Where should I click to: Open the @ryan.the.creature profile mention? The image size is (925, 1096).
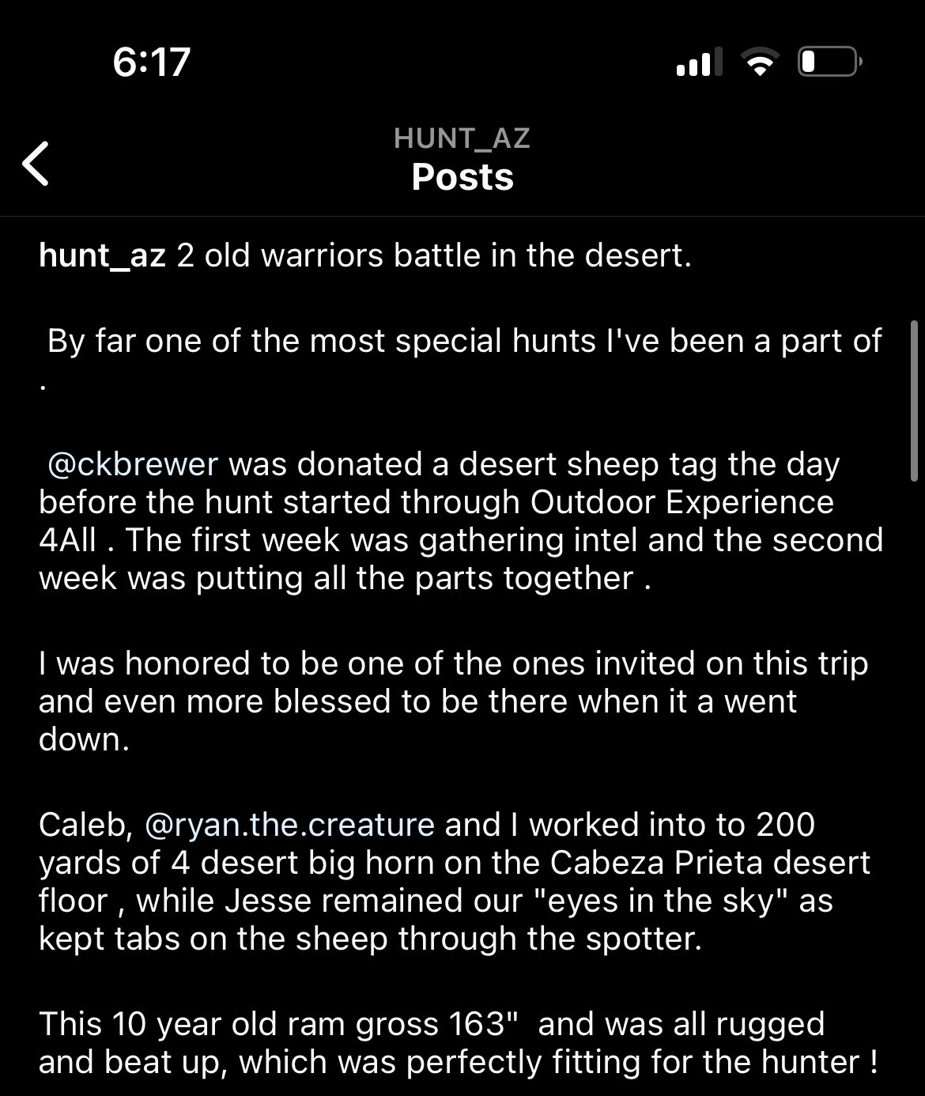(290, 825)
